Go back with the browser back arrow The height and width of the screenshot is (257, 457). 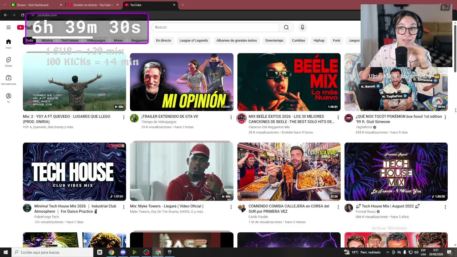(x=5, y=15)
